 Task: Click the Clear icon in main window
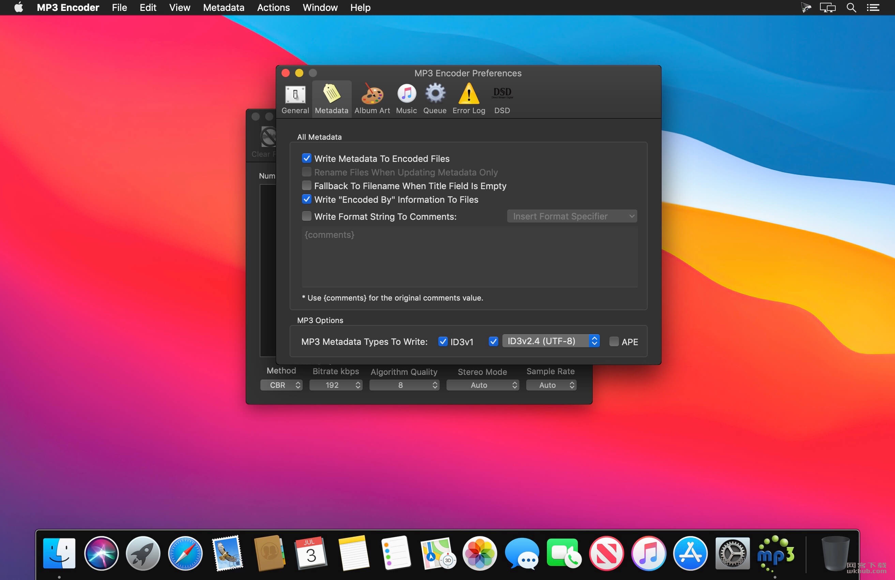point(268,137)
